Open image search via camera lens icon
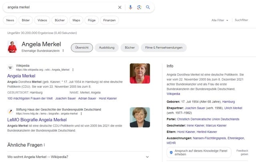The height and width of the screenshot is (162, 256). tap(139, 7)
